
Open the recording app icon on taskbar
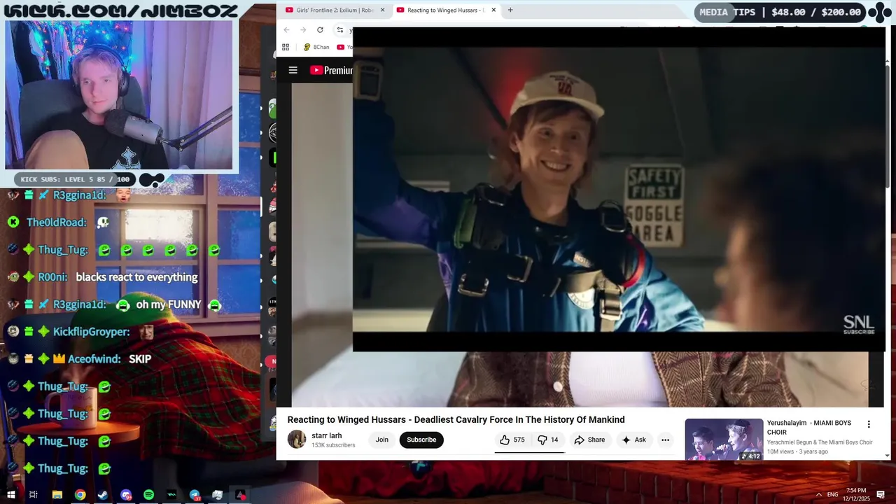coord(240,495)
